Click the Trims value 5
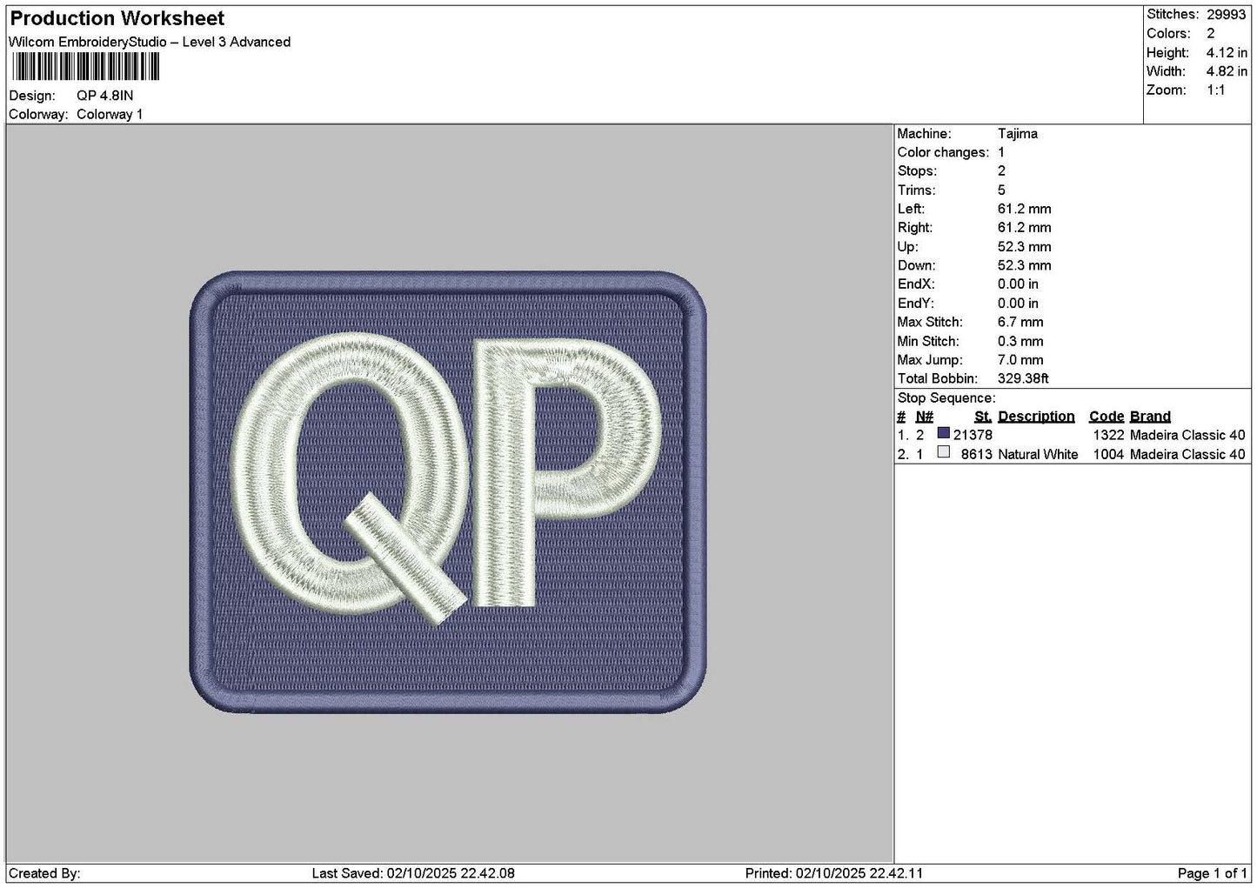This screenshot has height=888, width=1257. 1001,190
